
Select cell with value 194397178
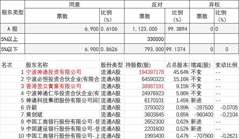[144, 72]
